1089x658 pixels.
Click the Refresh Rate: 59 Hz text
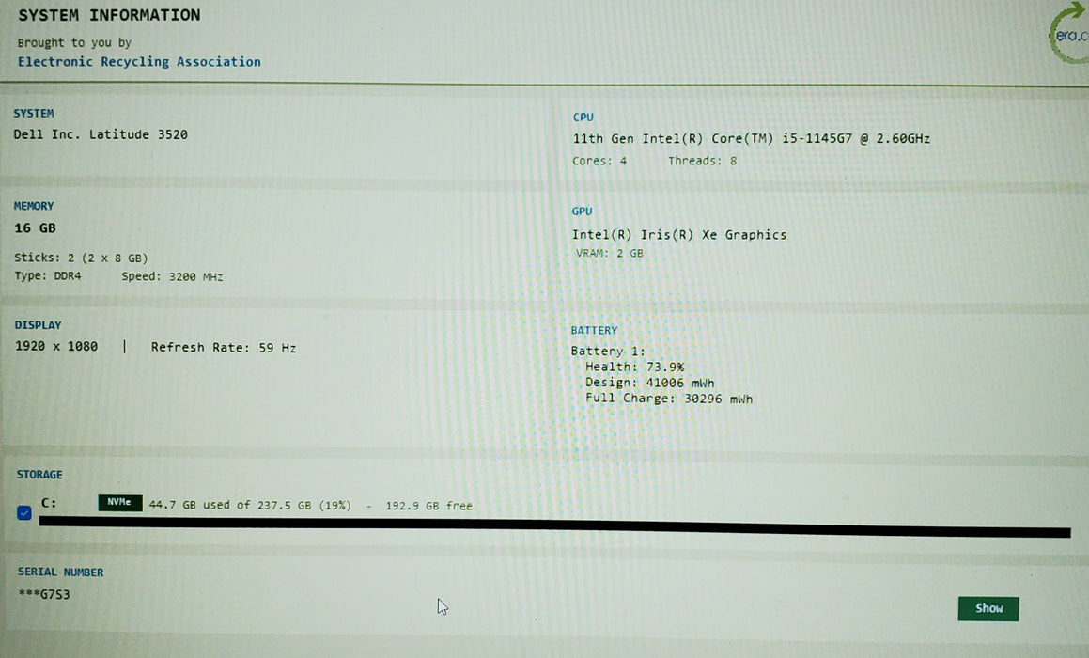[224, 348]
